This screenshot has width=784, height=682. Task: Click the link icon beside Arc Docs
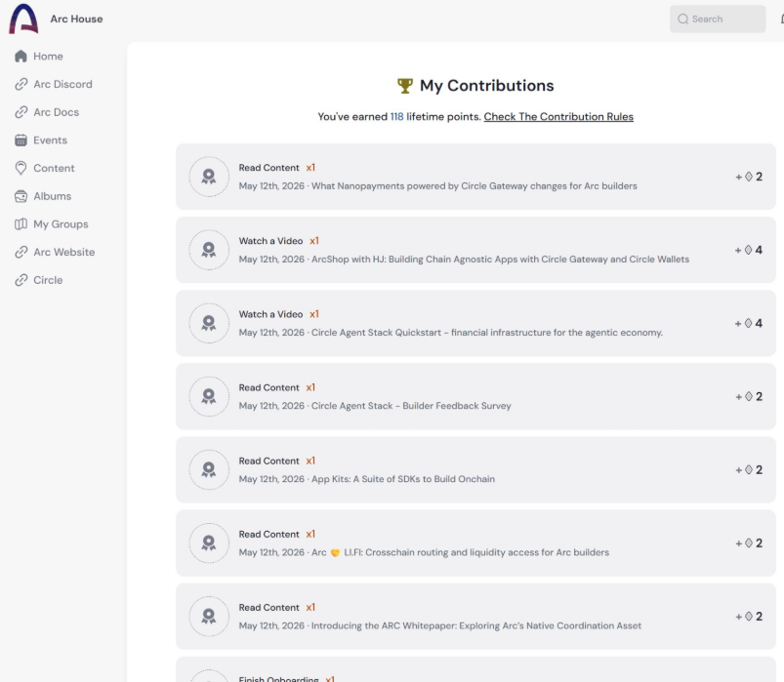click(21, 112)
